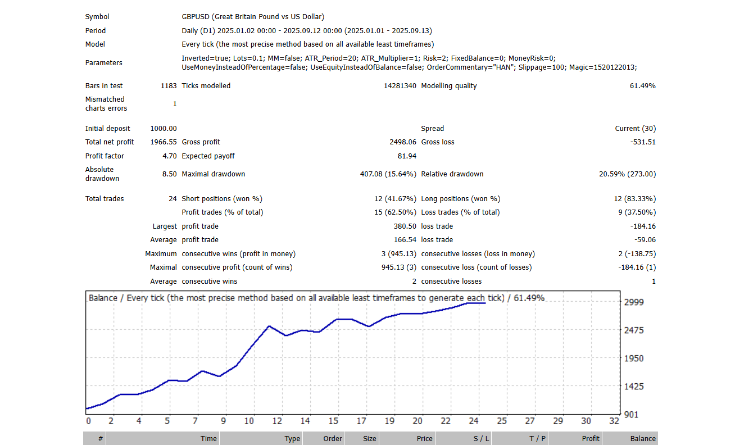Select the chart title bar text

[315, 298]
